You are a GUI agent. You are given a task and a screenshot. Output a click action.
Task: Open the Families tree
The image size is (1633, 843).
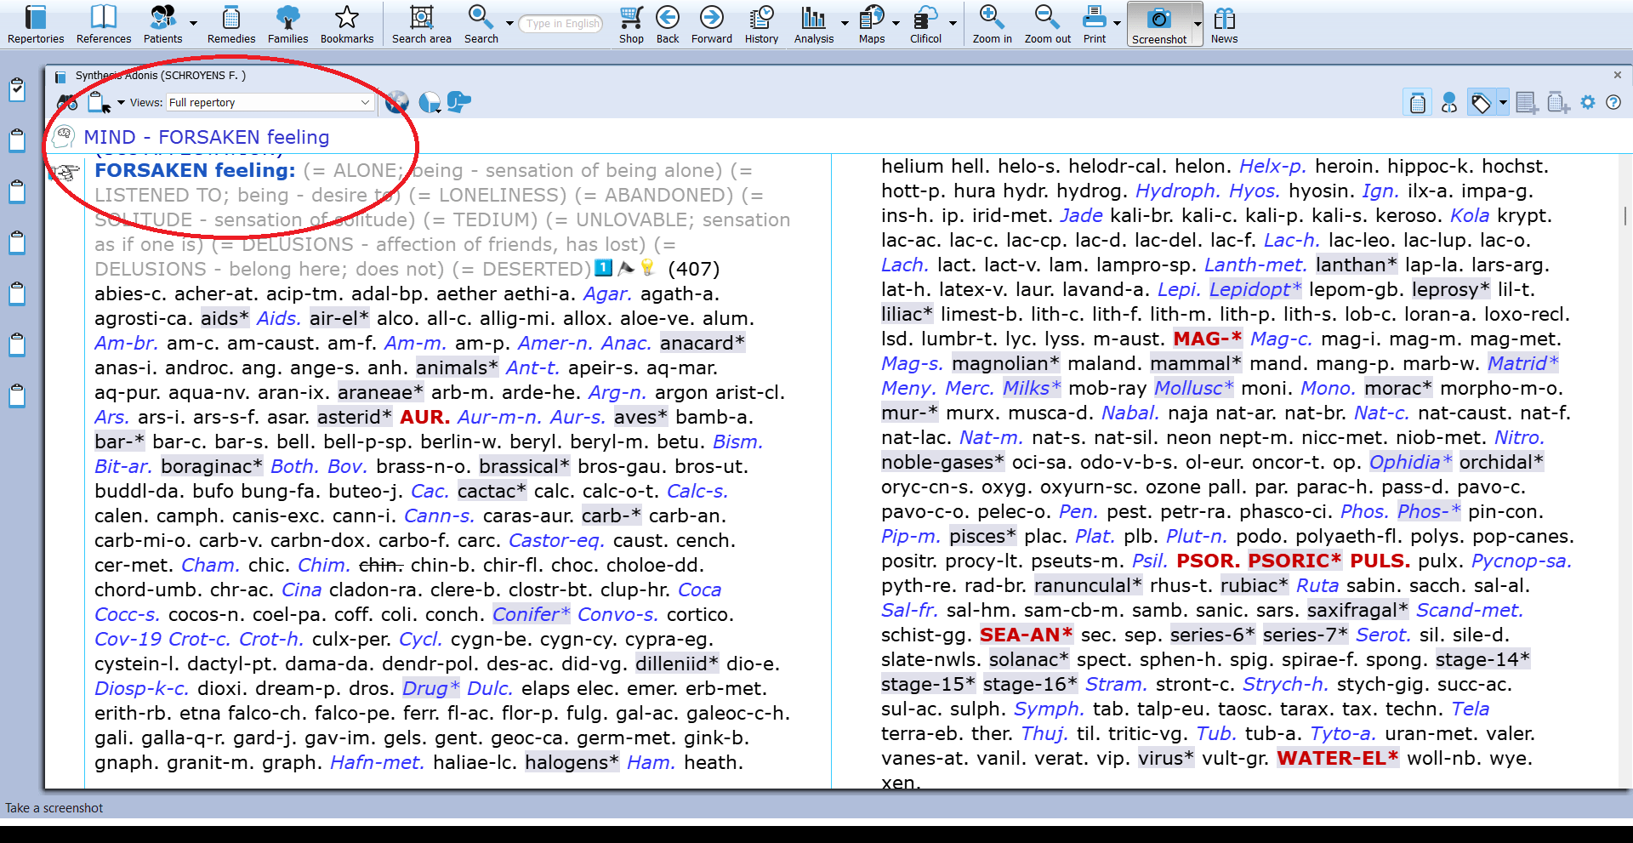(x=287, y=24)
